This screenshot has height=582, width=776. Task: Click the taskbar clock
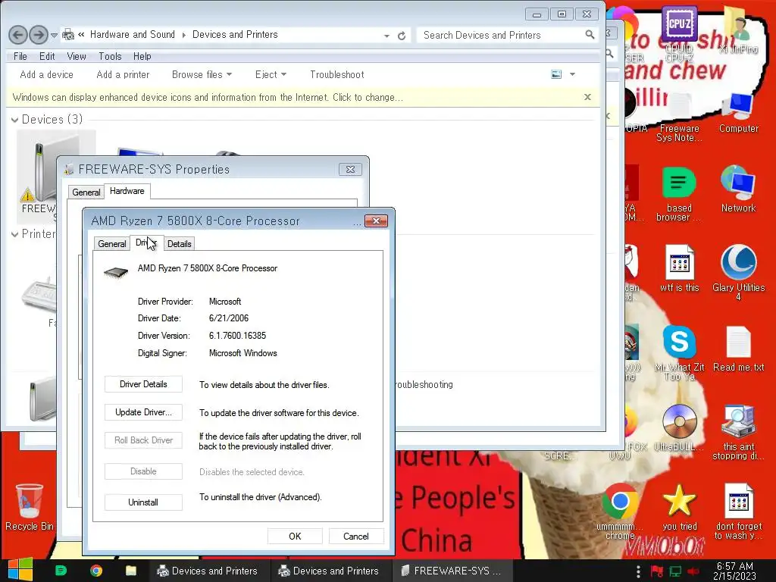tap(734, 571)
